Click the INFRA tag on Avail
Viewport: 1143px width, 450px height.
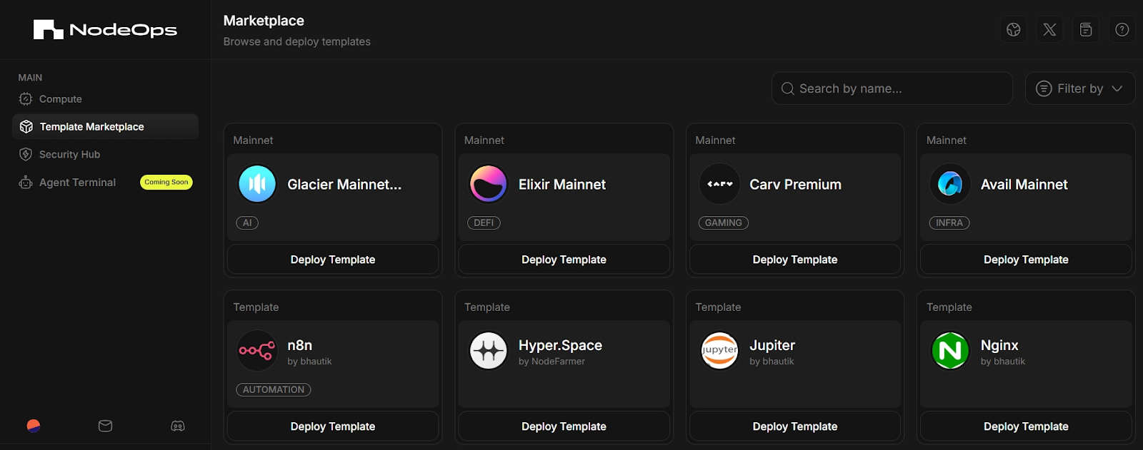[x=949, y=223]
